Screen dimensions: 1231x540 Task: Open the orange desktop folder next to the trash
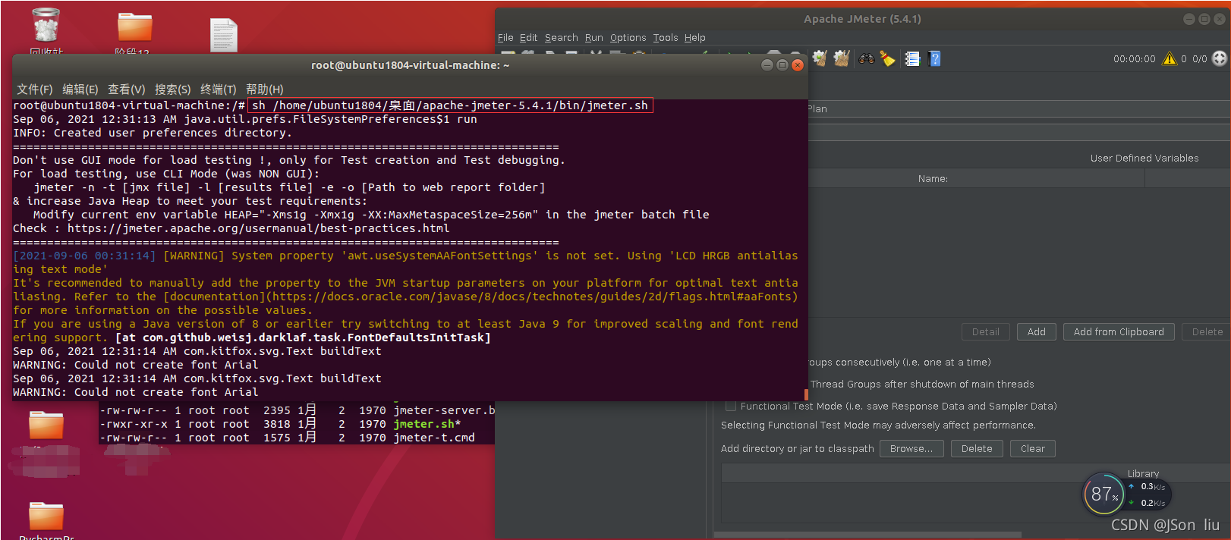135,27
